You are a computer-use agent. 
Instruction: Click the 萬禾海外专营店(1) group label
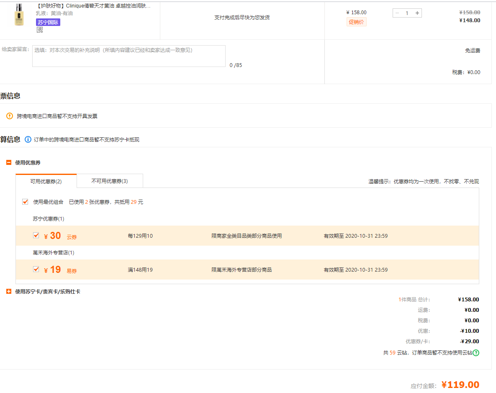pos(54,253)
